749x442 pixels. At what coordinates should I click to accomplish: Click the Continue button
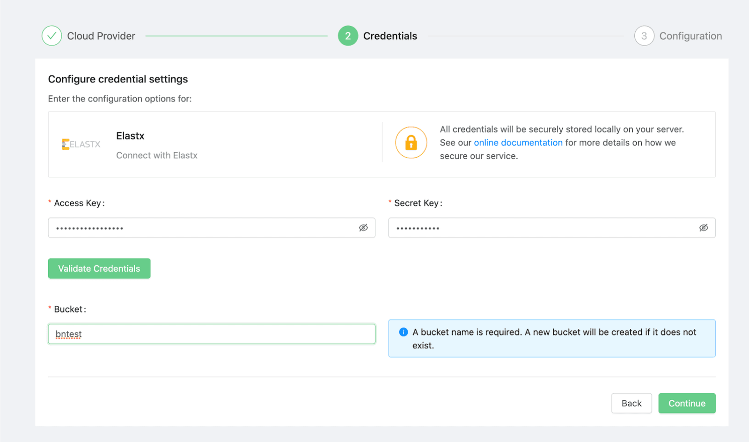(687, 403)
